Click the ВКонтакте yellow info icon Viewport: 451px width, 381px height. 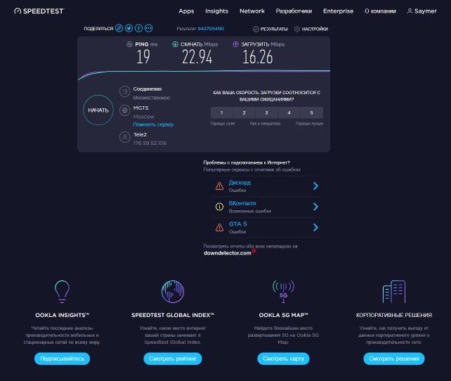(x=219, y=207)
